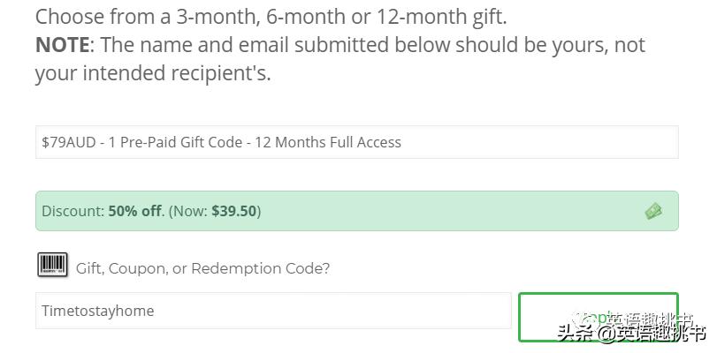
Task: Click the 英语趣挑书 watermark characters
Action: 661,333
